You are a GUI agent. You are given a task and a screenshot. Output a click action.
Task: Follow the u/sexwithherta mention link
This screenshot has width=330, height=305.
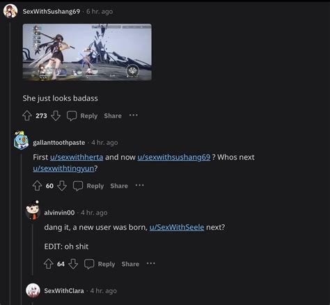[77, 157]
